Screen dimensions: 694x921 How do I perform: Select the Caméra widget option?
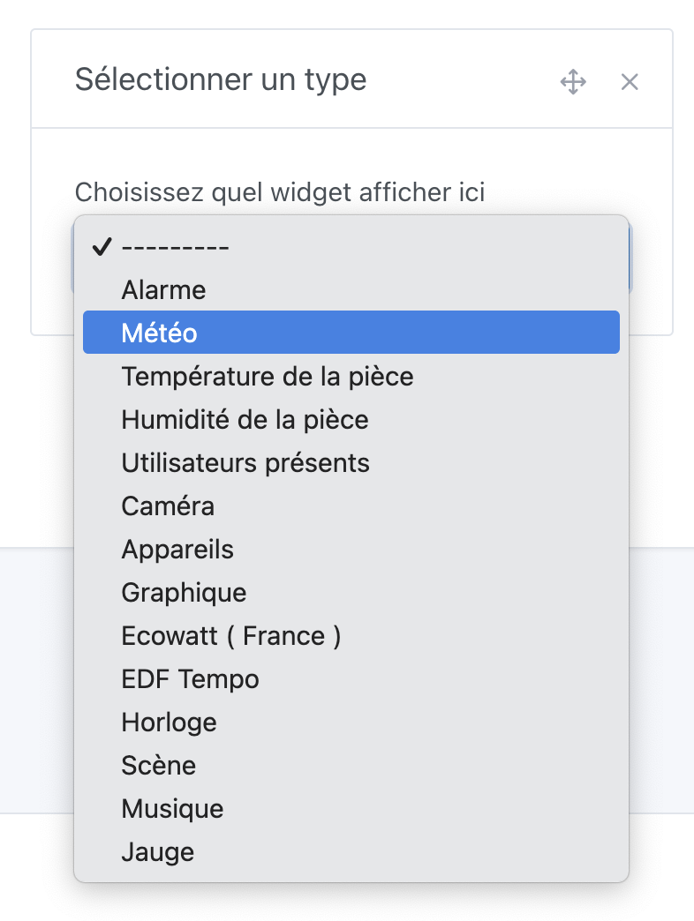(168, 505)
